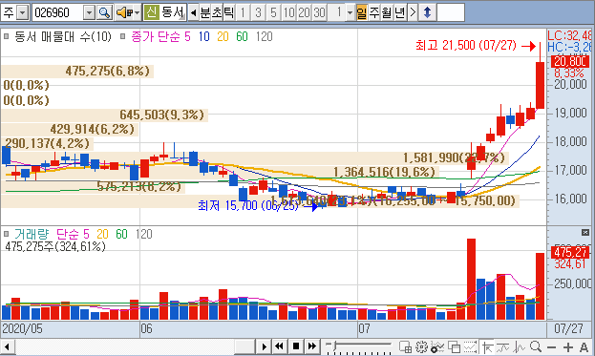Click the overlapping windows copy icon
This screenshot has height=356, width=595.
pyautogui.click(x=454, y=346)
